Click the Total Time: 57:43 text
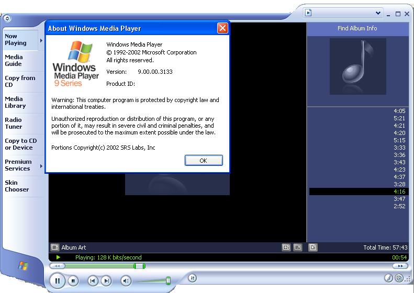Screen dimensions: 414x293 [385, 247]
